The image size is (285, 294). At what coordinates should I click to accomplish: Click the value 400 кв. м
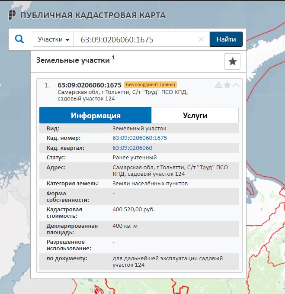click(x=125, y=226)
